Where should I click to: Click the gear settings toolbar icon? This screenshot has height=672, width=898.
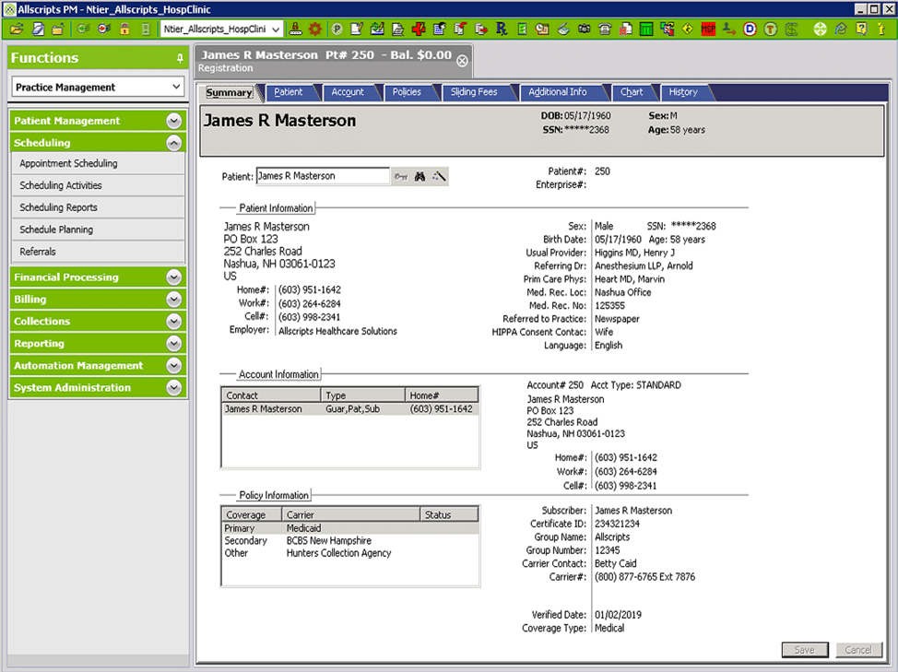pyautogui.click(x=314, y=29)
